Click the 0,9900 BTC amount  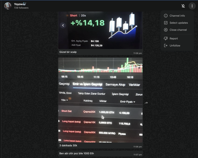pos(105,123)
